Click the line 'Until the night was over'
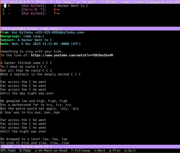180x153 pixels. pyautogui.click(x=23, y=131)
